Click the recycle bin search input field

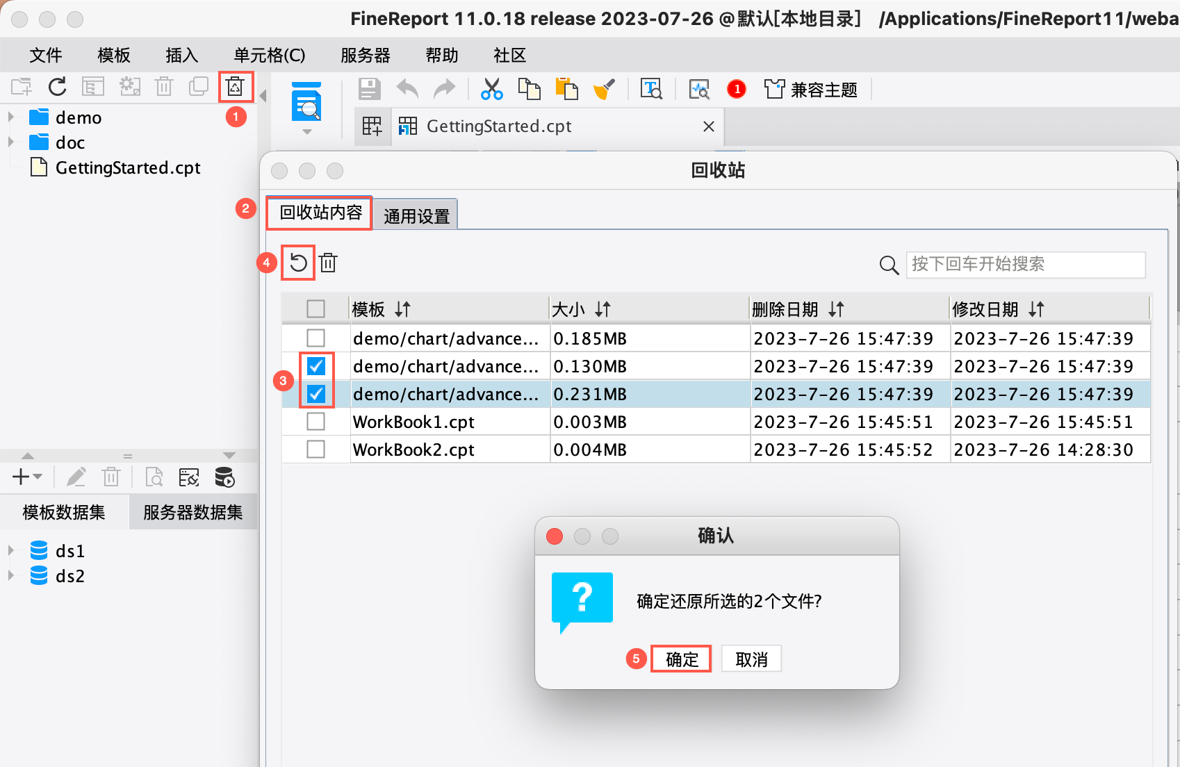pos(1026,265)
